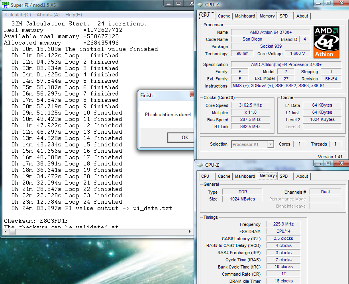
Task: Click the Command Rate value 1T
Action: pyautogui.click(x=283, y=274)
